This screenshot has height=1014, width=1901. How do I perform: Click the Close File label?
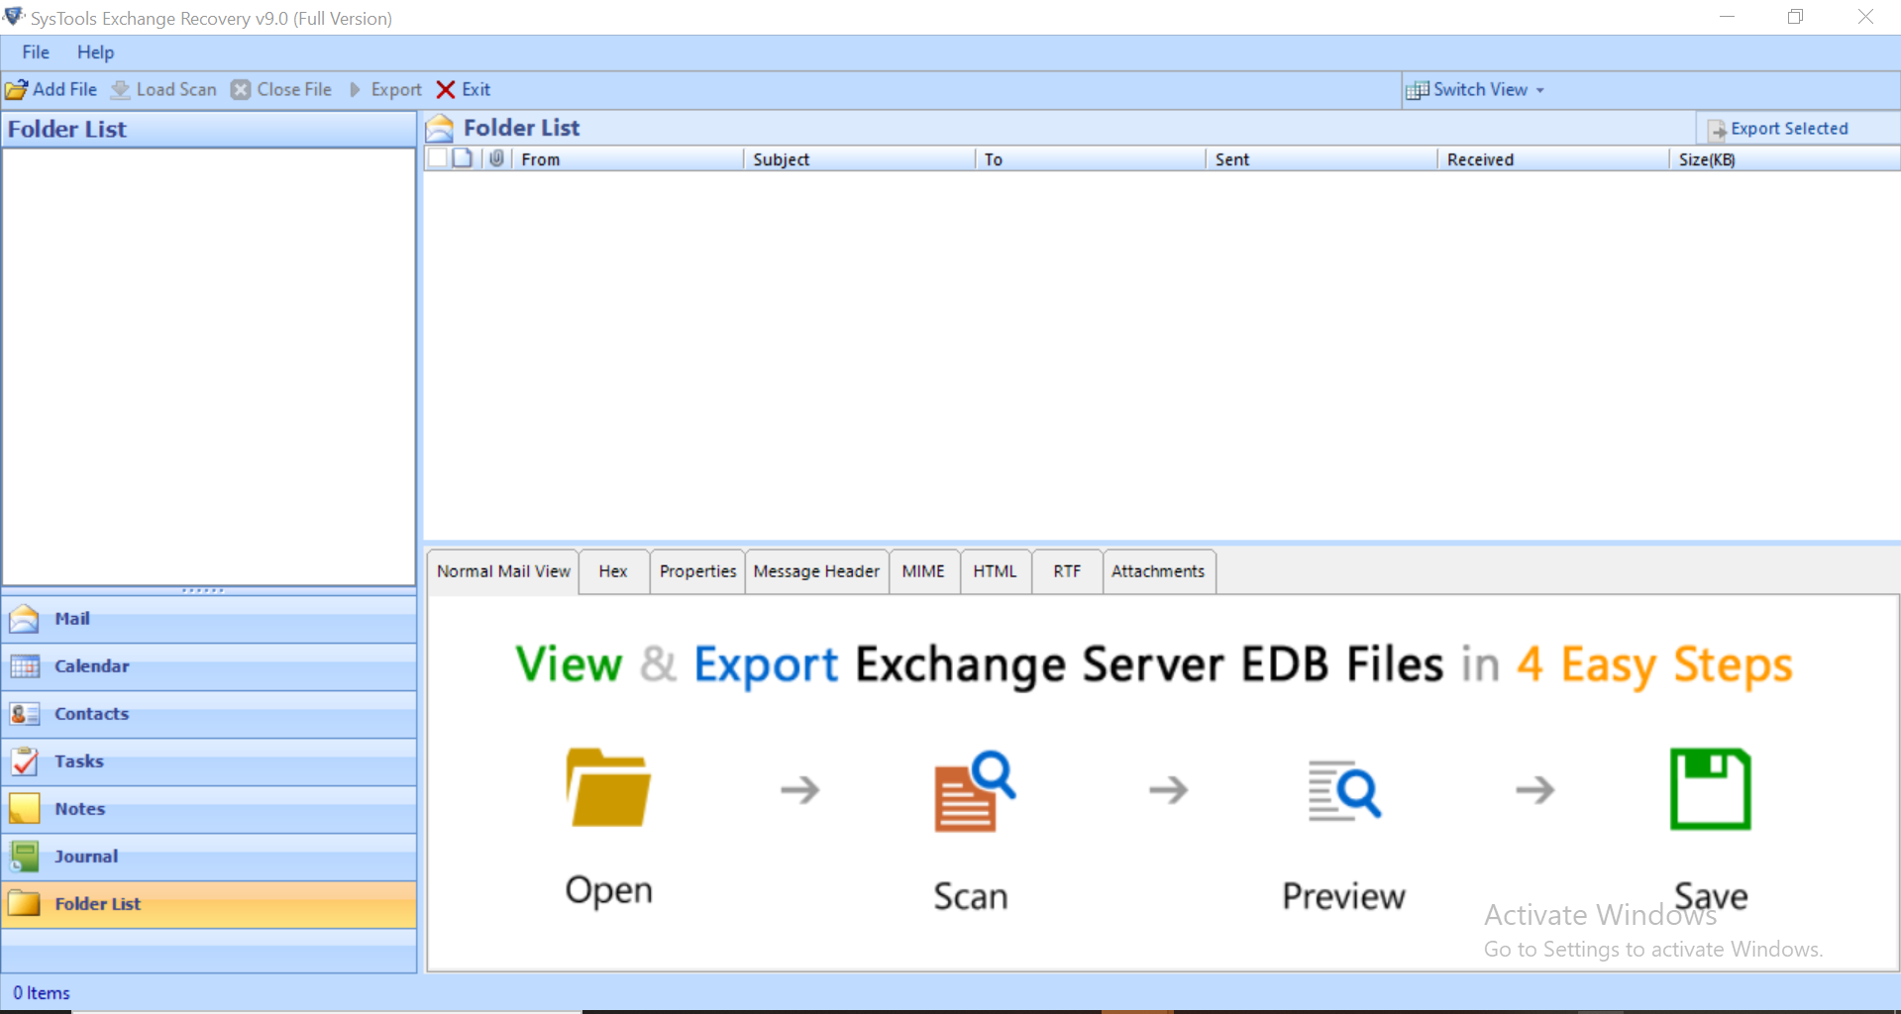point(294,90)
